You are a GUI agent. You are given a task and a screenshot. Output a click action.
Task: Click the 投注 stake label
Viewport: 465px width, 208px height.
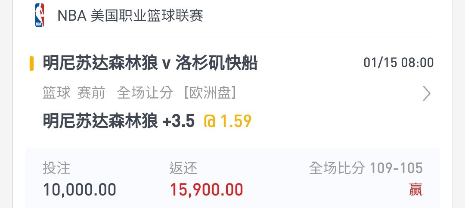click(56, 168)
